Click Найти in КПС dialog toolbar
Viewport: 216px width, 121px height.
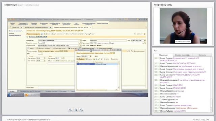(x=107, y=59)
